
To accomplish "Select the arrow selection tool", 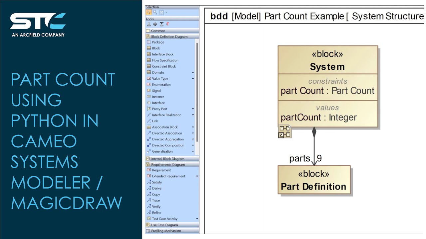I will pyautogui.click(x=149, y=12).
